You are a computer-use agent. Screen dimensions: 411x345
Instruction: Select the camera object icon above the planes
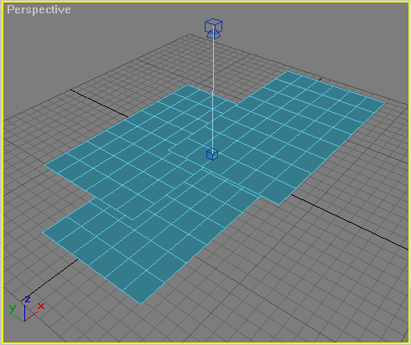[x=213, y=28]
